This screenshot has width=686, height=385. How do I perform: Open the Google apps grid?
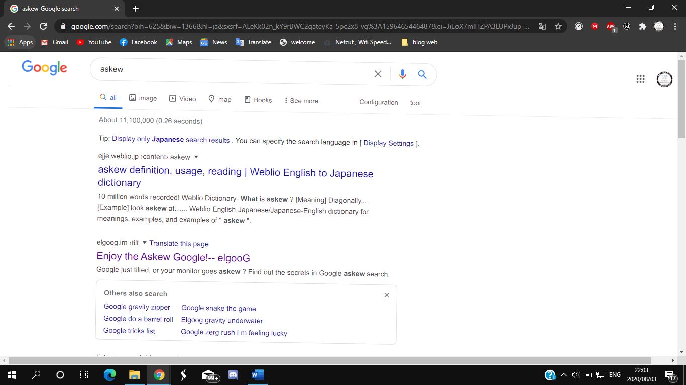[640, 79]
